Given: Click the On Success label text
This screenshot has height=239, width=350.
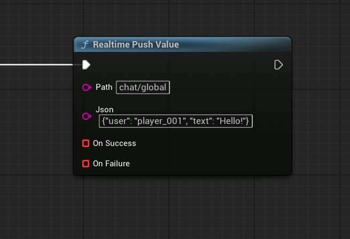Looking at the screenshot, I should 114,143.
